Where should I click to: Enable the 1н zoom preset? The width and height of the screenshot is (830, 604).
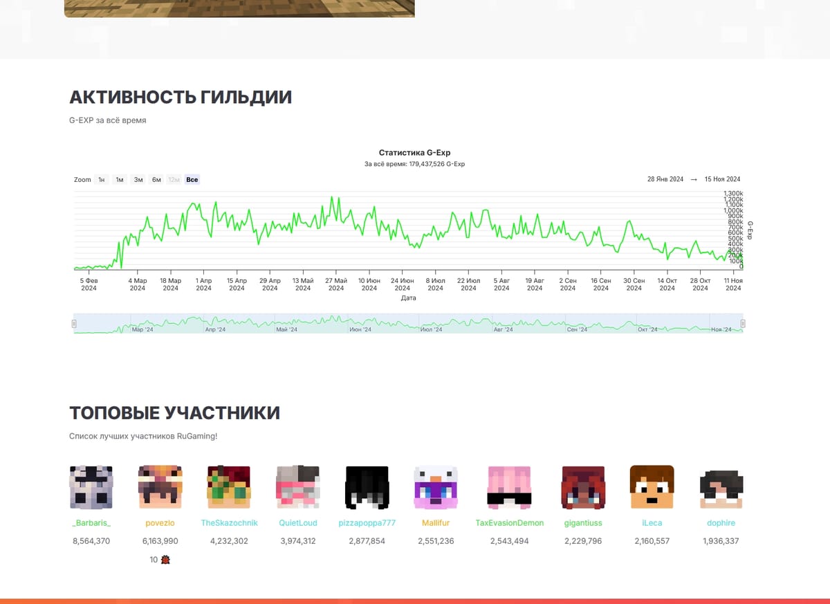[100, 179]
